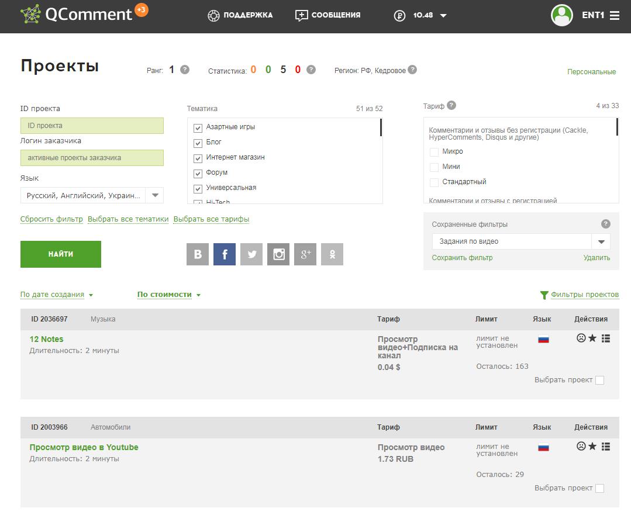Click sad face icon for project 2003966

tap(581, 446)
